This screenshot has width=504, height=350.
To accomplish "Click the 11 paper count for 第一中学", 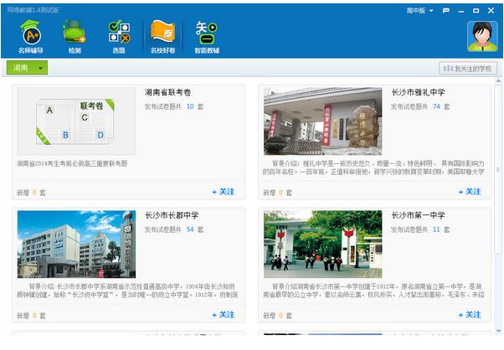I will coord(436,229).
